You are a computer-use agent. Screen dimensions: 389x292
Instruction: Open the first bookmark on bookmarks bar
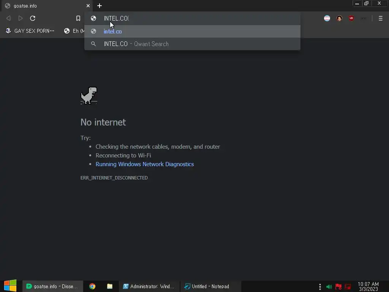(30, 31)
